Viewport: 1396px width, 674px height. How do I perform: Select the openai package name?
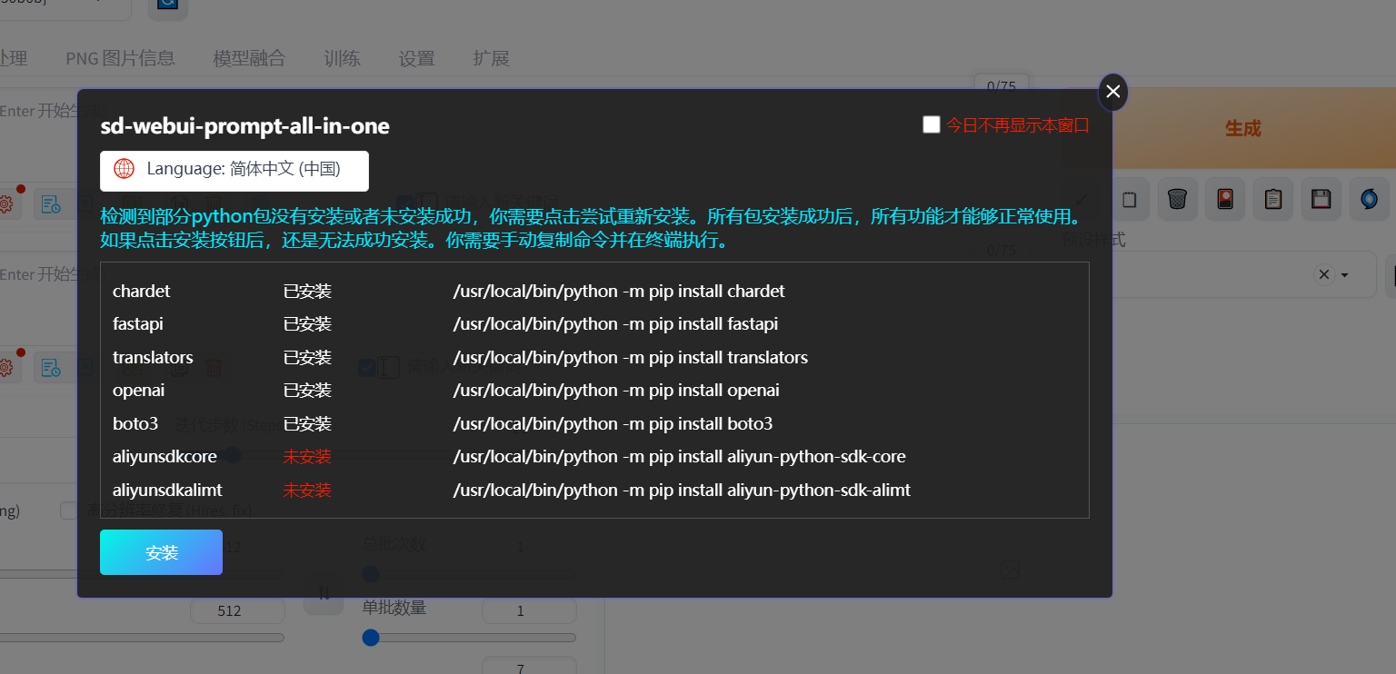(138, 391)
